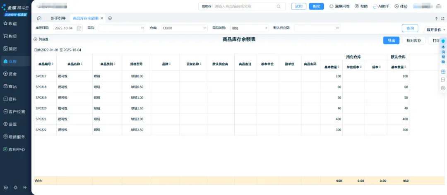Open the calendar picker for 库存日期
This screenshot has width=447, height=195.
[x=79, y=28]
